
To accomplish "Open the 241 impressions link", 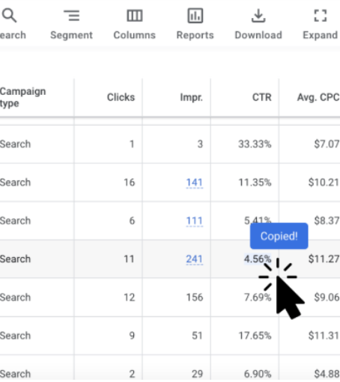I will coord(195,259).
